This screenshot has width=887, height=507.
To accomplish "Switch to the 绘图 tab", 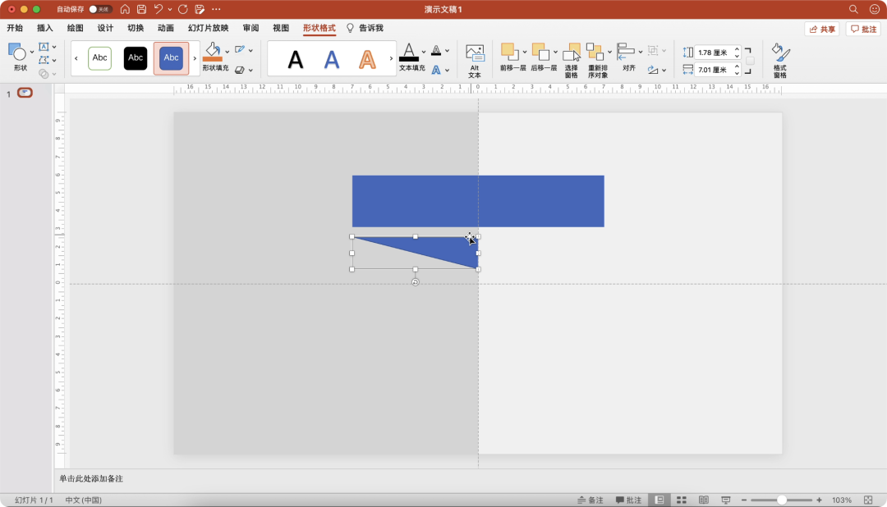I will point(75,28).
